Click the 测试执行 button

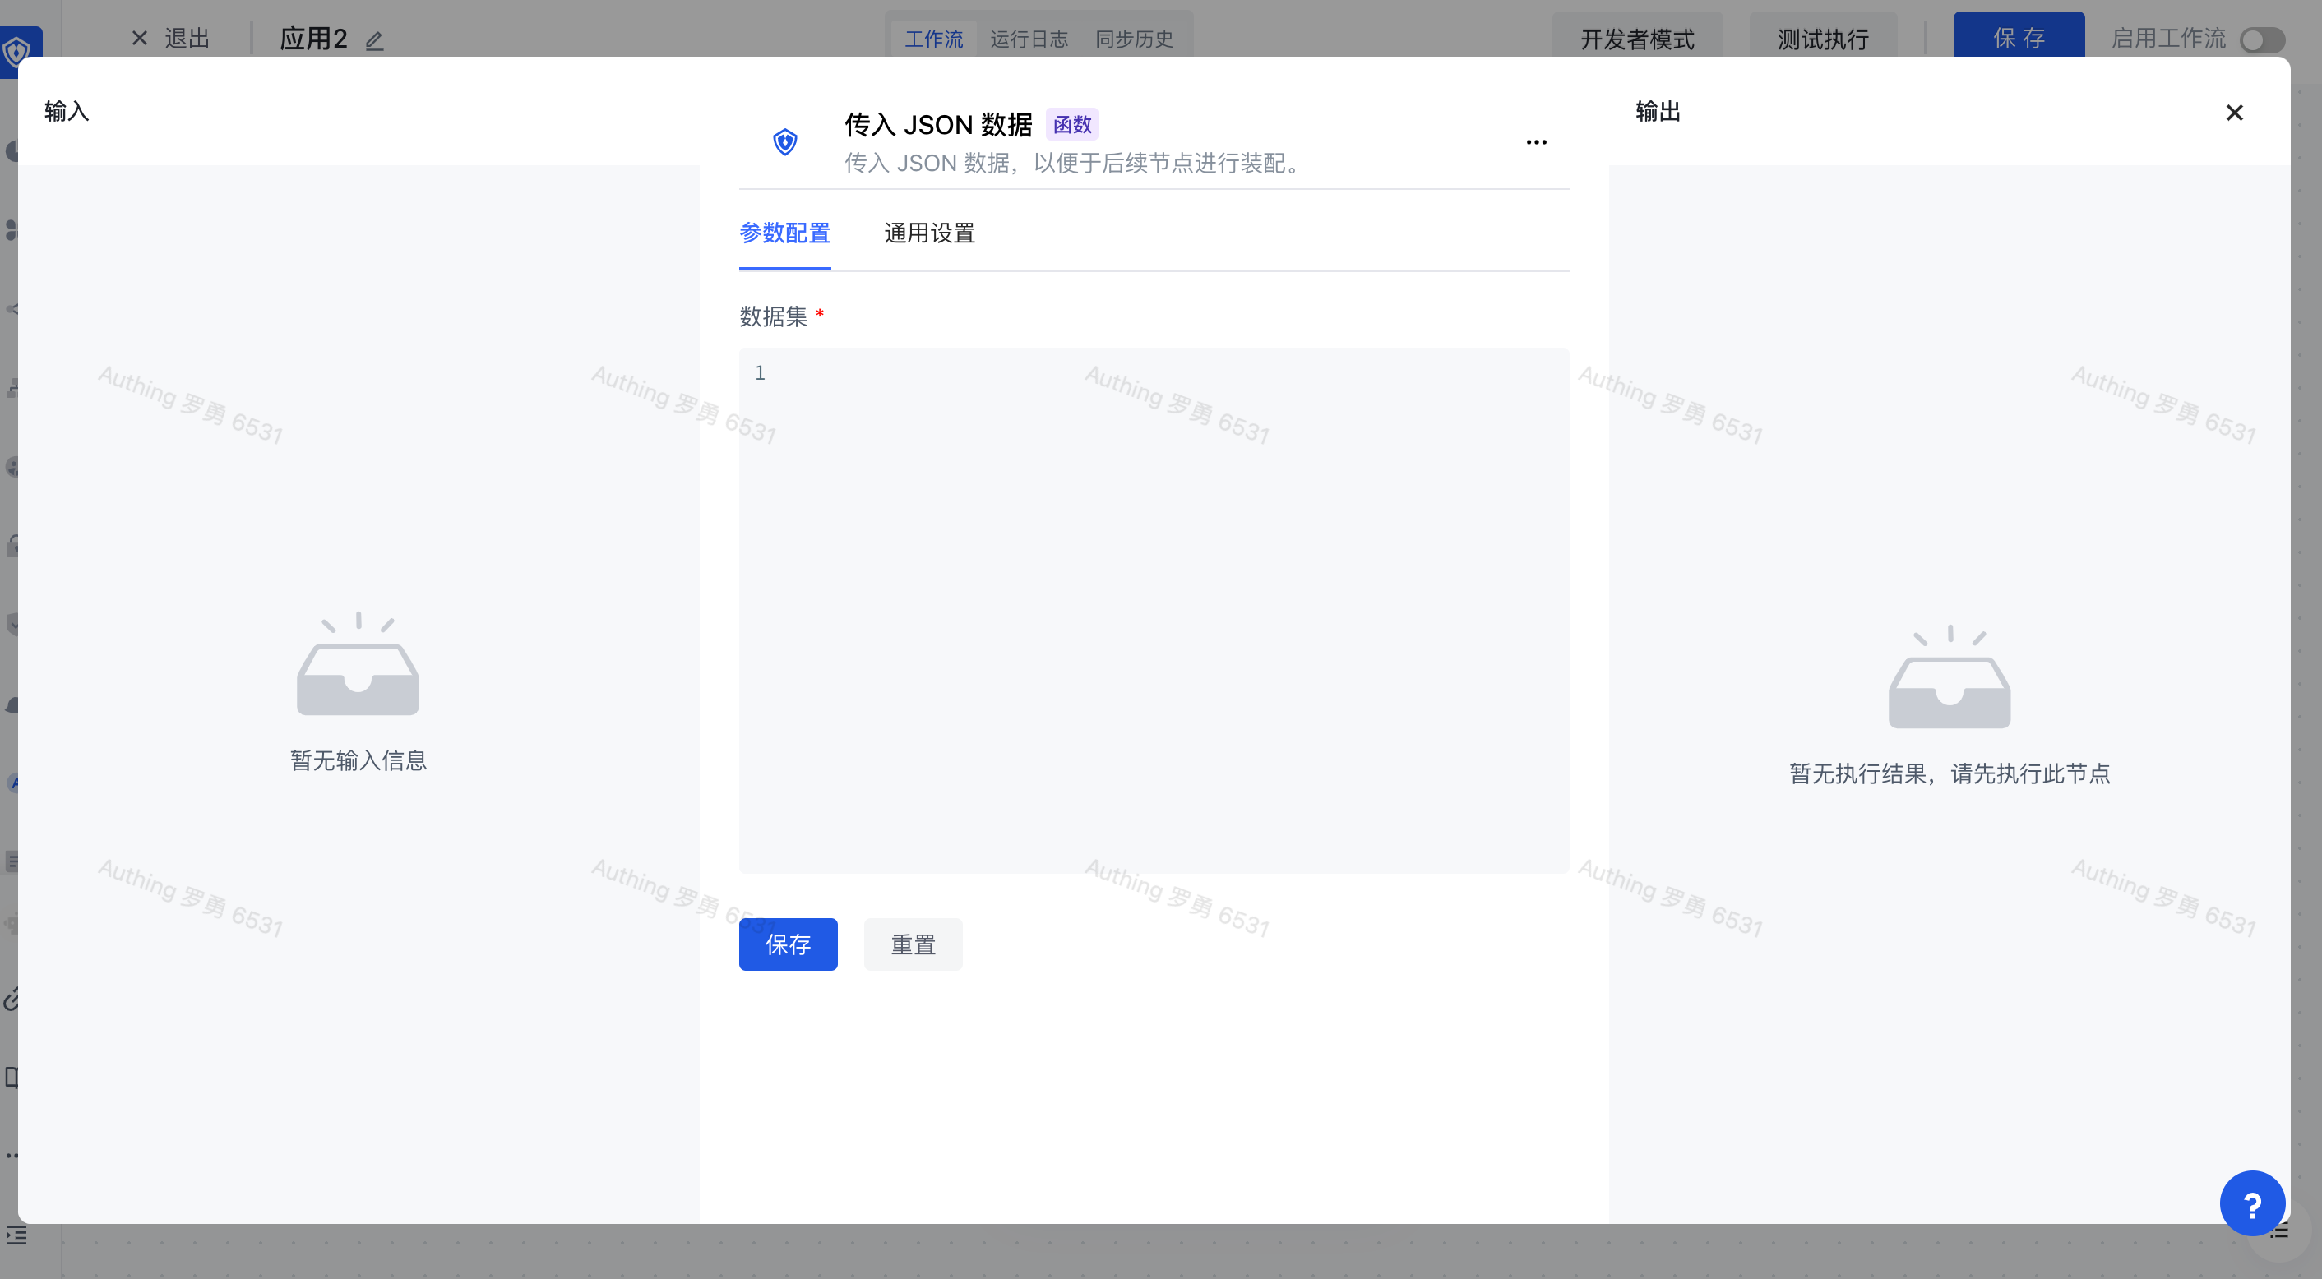1823,39
